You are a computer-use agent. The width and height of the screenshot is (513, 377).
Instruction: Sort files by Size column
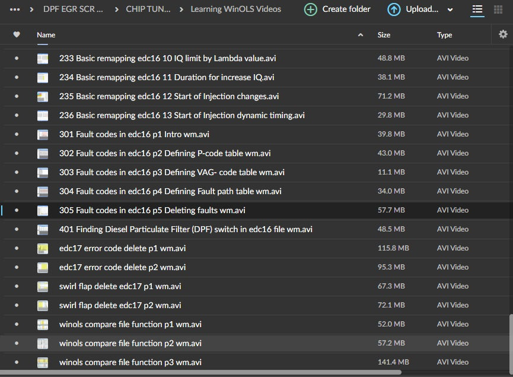pyautogui.click(x=384, y=35)
